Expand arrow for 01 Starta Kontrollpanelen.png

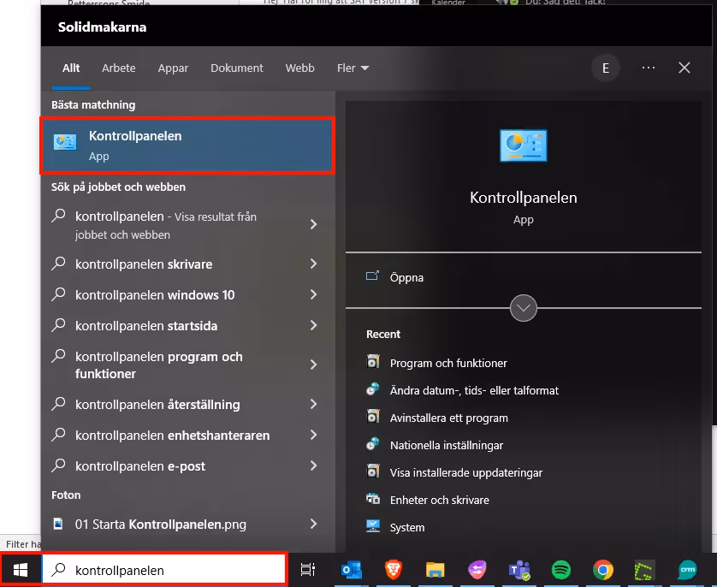click(314, 524)
